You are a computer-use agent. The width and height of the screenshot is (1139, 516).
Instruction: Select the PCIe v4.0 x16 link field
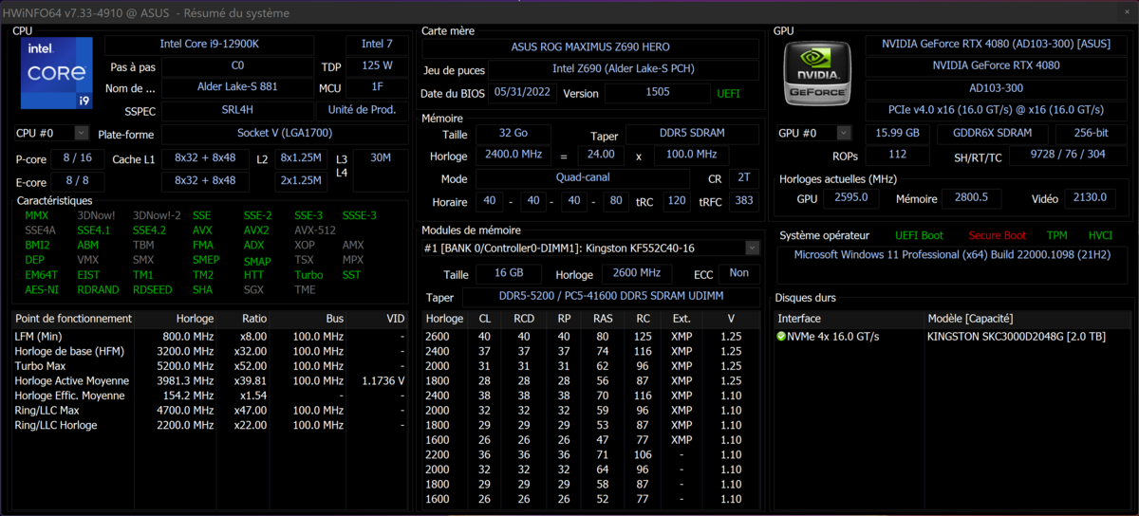click(x=996, y=109)
